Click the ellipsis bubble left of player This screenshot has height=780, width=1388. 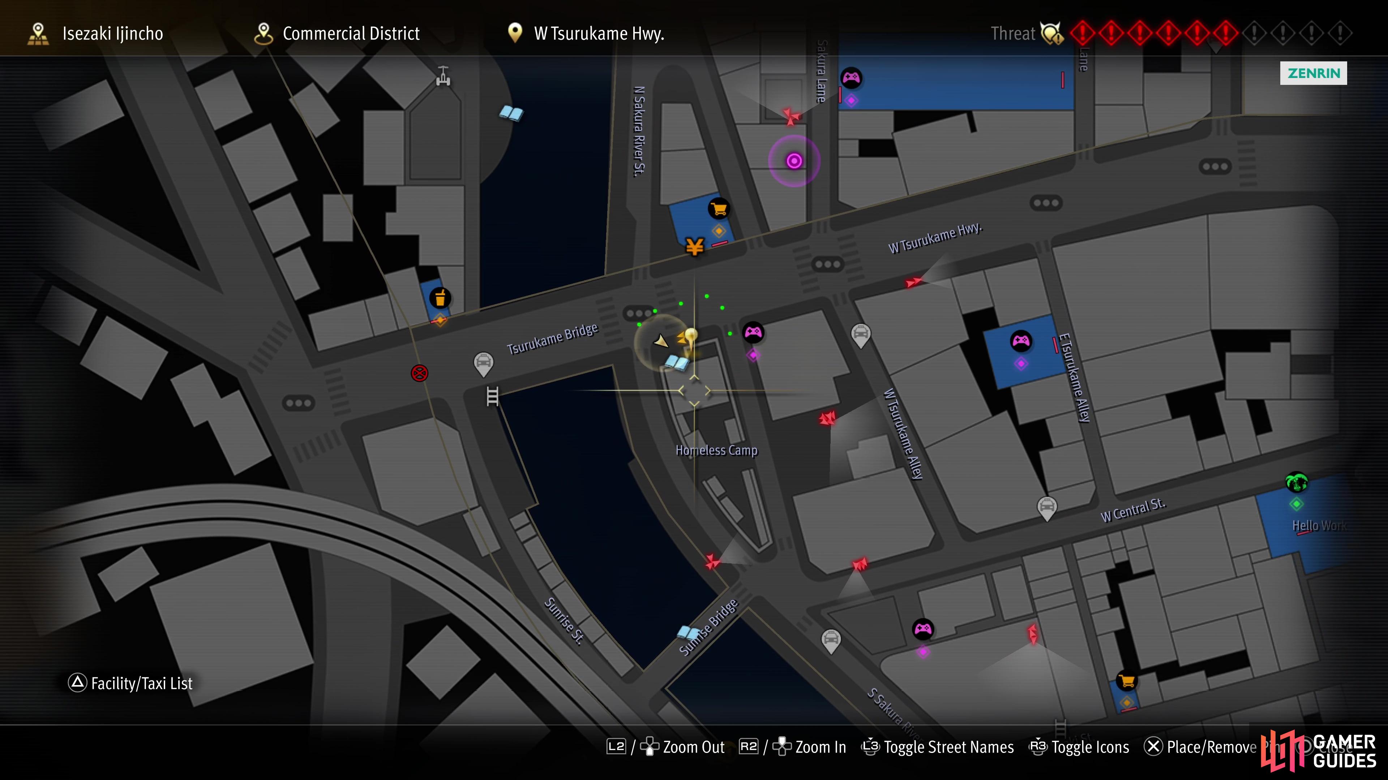[638, 313]
